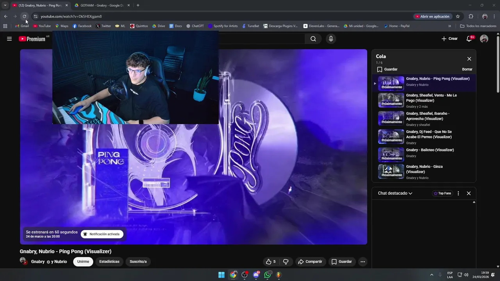Open the ChatGPT bookmark
Viewport: 500px width, 281px height.
click(195, 26)
